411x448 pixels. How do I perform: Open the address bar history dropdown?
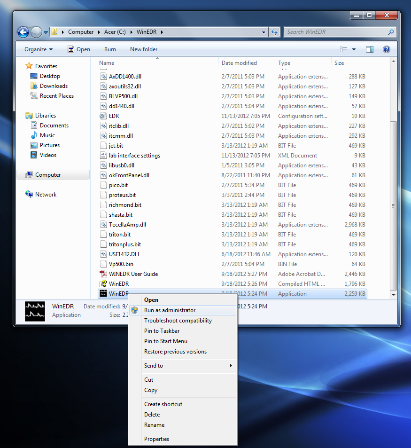[x=264, y=32]
